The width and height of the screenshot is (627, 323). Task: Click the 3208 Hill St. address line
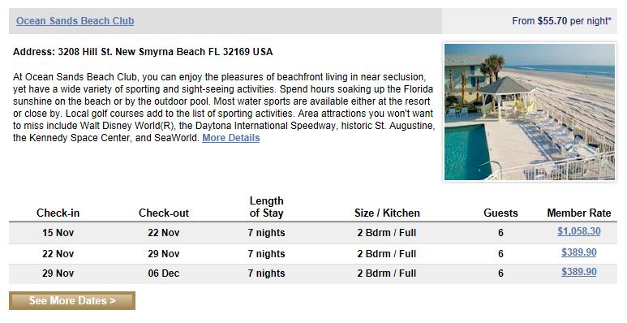(143, 52)
